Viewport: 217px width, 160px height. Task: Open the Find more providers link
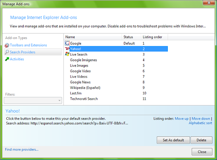coord(22,149)
